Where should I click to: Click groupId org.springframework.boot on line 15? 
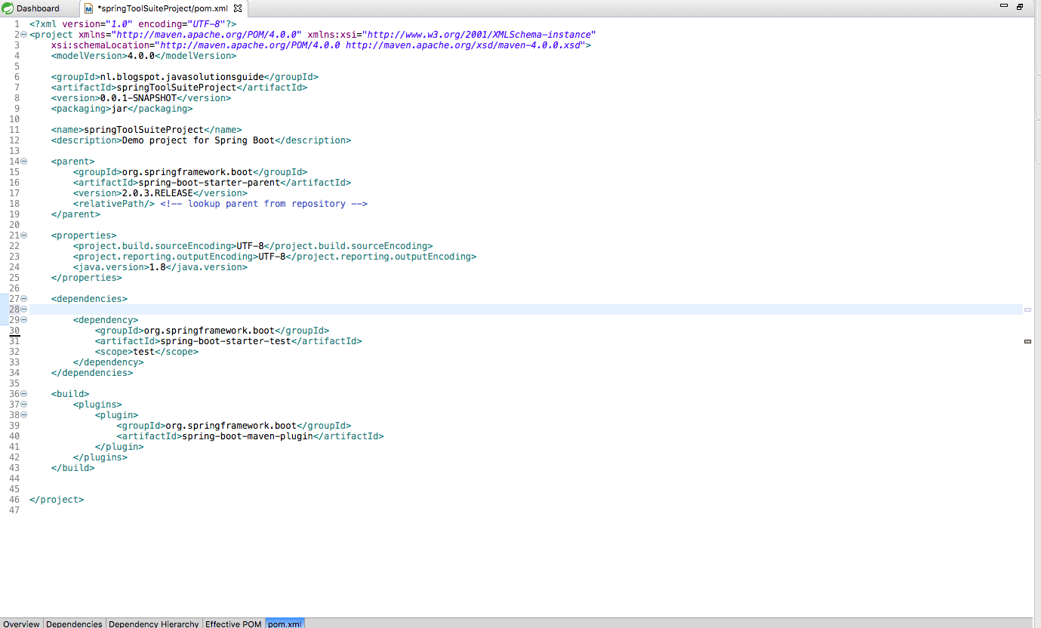click(x=190, y=172)
